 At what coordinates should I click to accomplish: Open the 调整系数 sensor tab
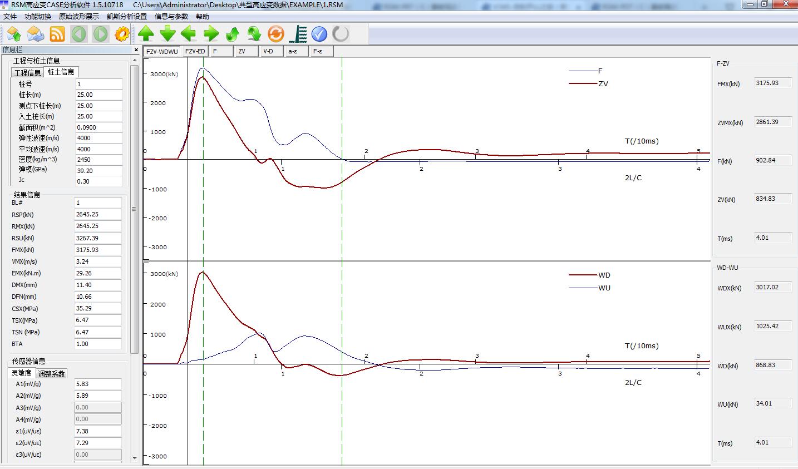(x=51, y=374)
